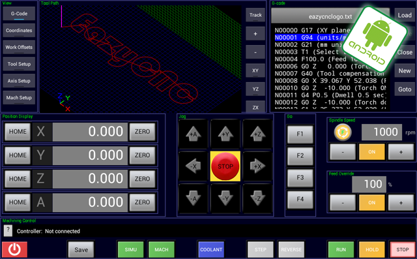417x259 pixels.
Task: Jog the -X axis left arrow
Action: 194,166
